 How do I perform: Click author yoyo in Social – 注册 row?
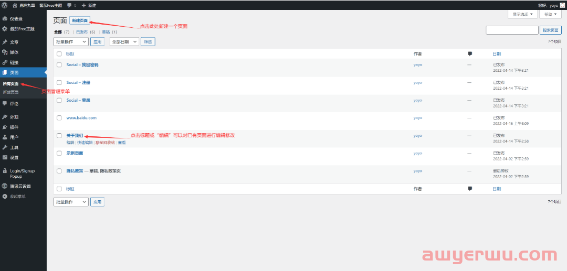tap(418, 83)
